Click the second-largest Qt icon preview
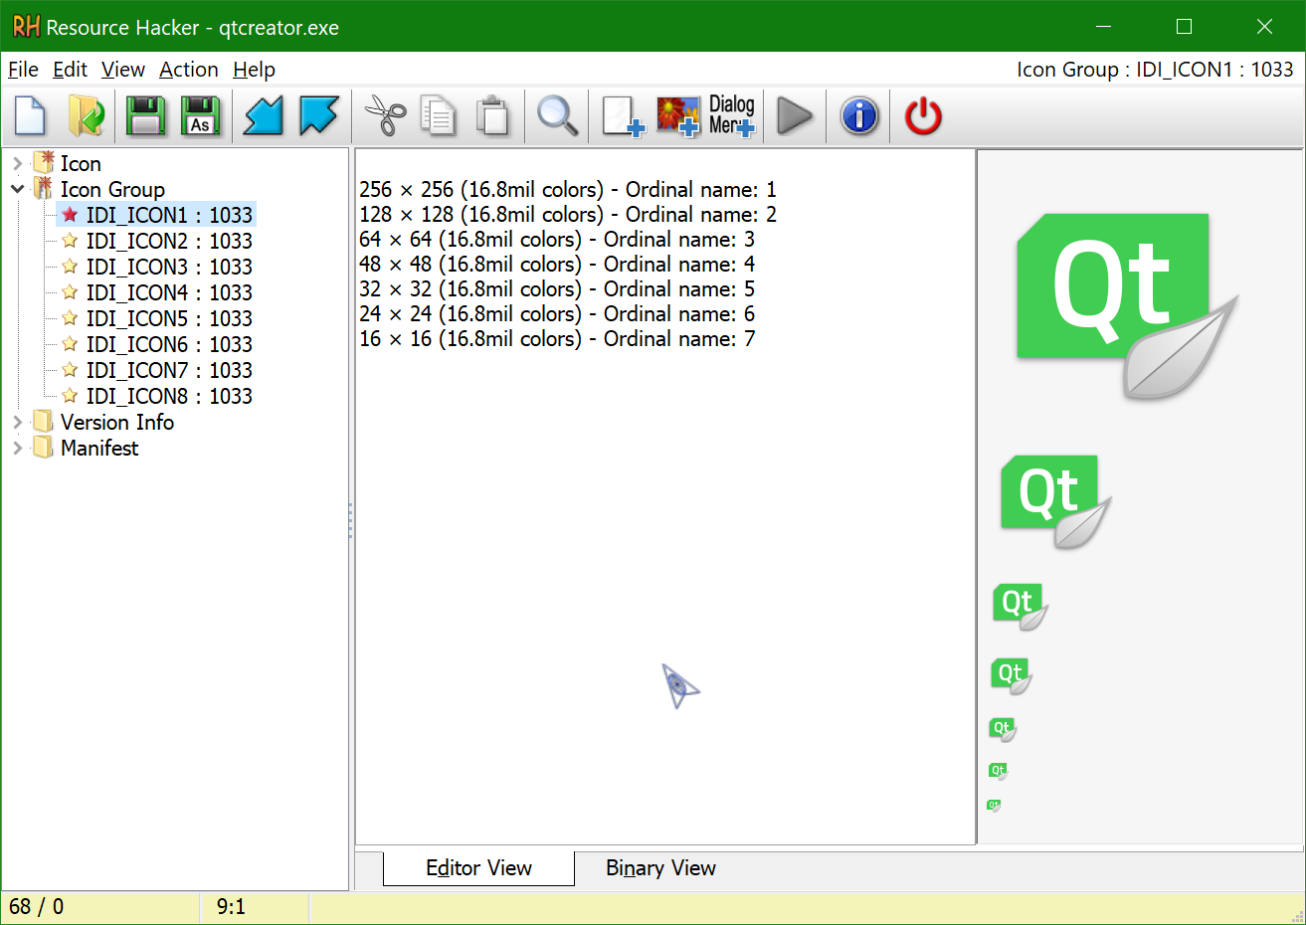Viewport: 1306px width, 925px height. click(1055, 501)
